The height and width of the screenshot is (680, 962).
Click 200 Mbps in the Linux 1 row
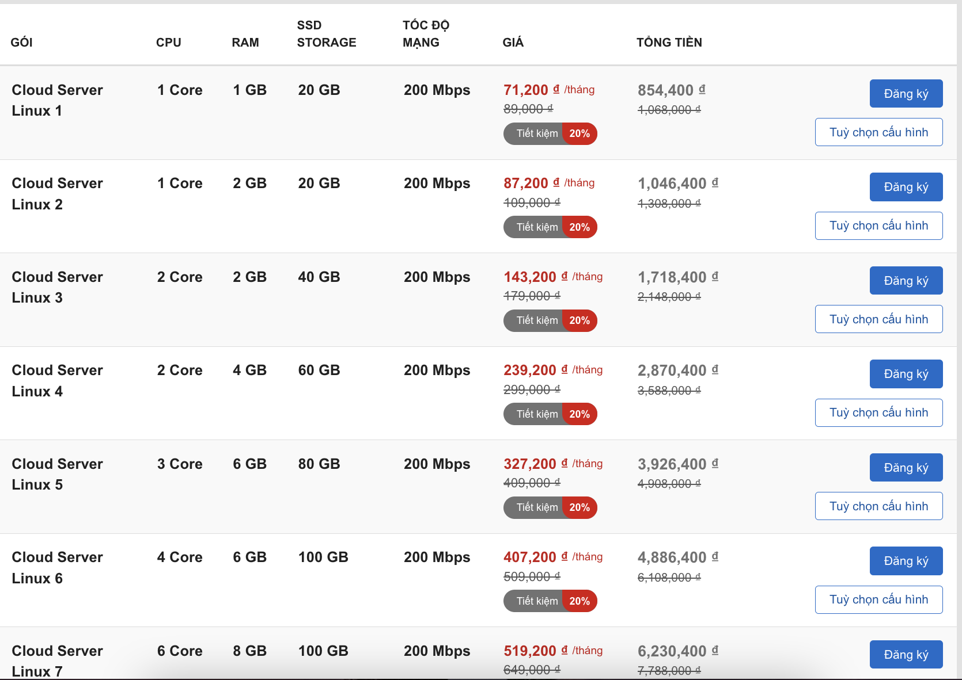(437, 90)
